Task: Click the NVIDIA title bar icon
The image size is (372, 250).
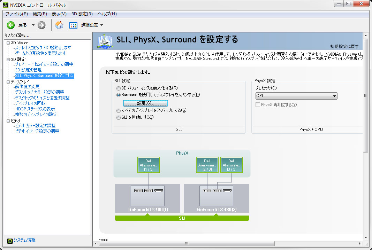Action: coord(6,5)
